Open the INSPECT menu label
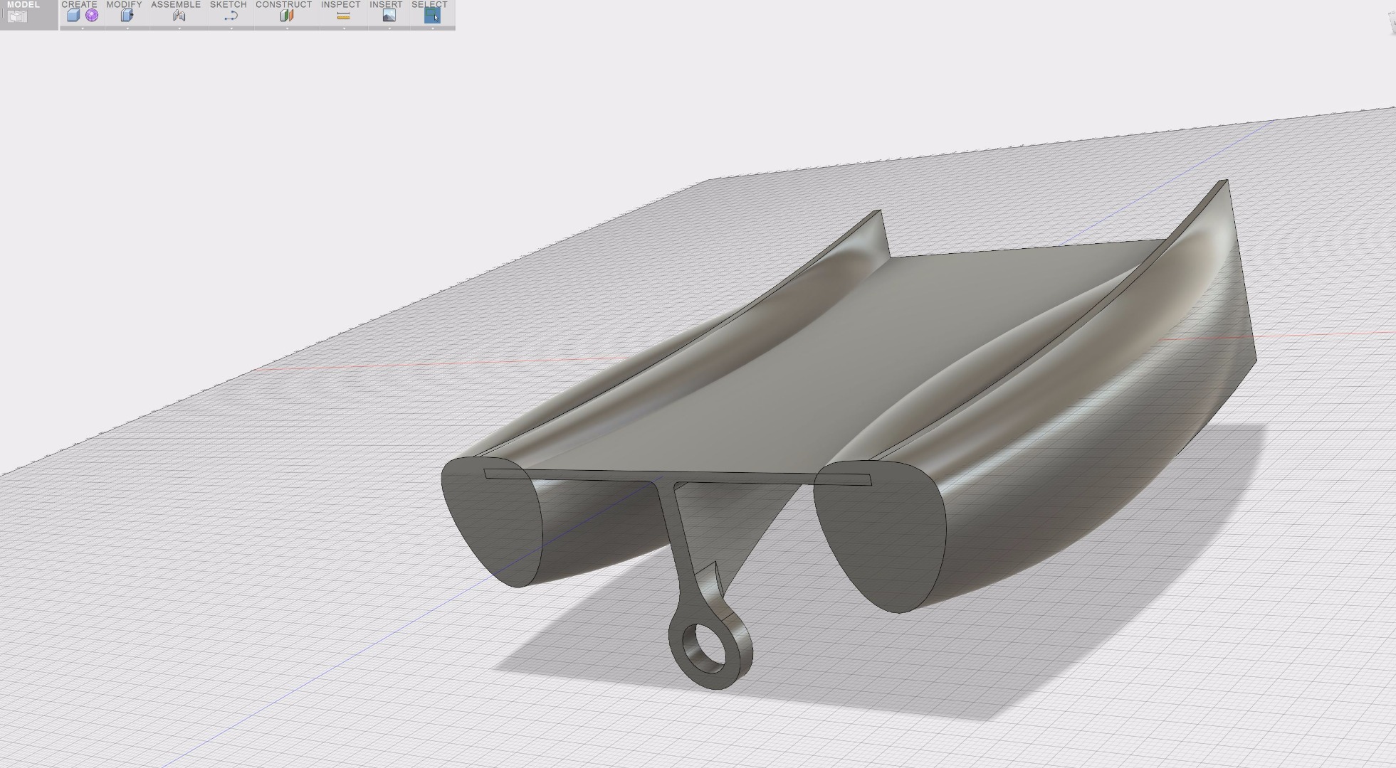 click(340, 4)
